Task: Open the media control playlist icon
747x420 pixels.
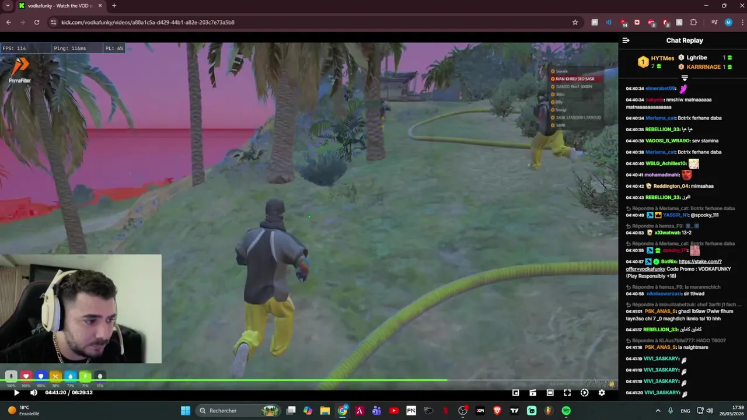Action: click(x=714, y=22)
